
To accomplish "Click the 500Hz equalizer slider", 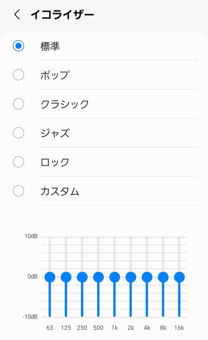I will (x=98, y=277).
